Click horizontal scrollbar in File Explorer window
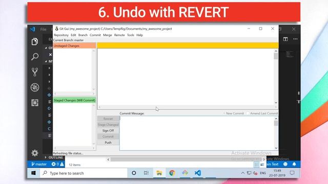The image size is (328, 184). [186, 159]
